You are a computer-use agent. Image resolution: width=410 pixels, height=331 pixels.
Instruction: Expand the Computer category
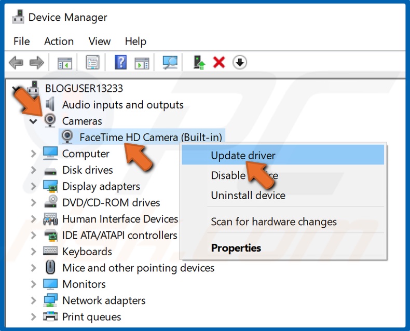coord(33,154)
